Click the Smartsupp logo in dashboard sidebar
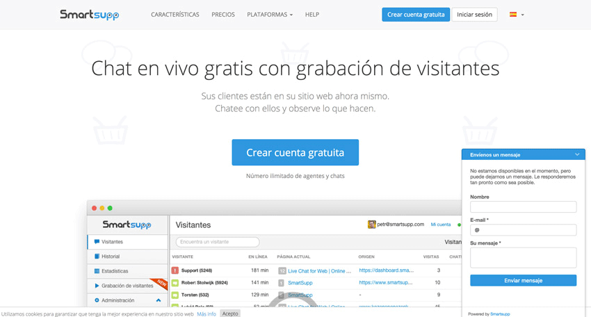The width and height of the screenshot is (591, 317). tap(127, 225)
